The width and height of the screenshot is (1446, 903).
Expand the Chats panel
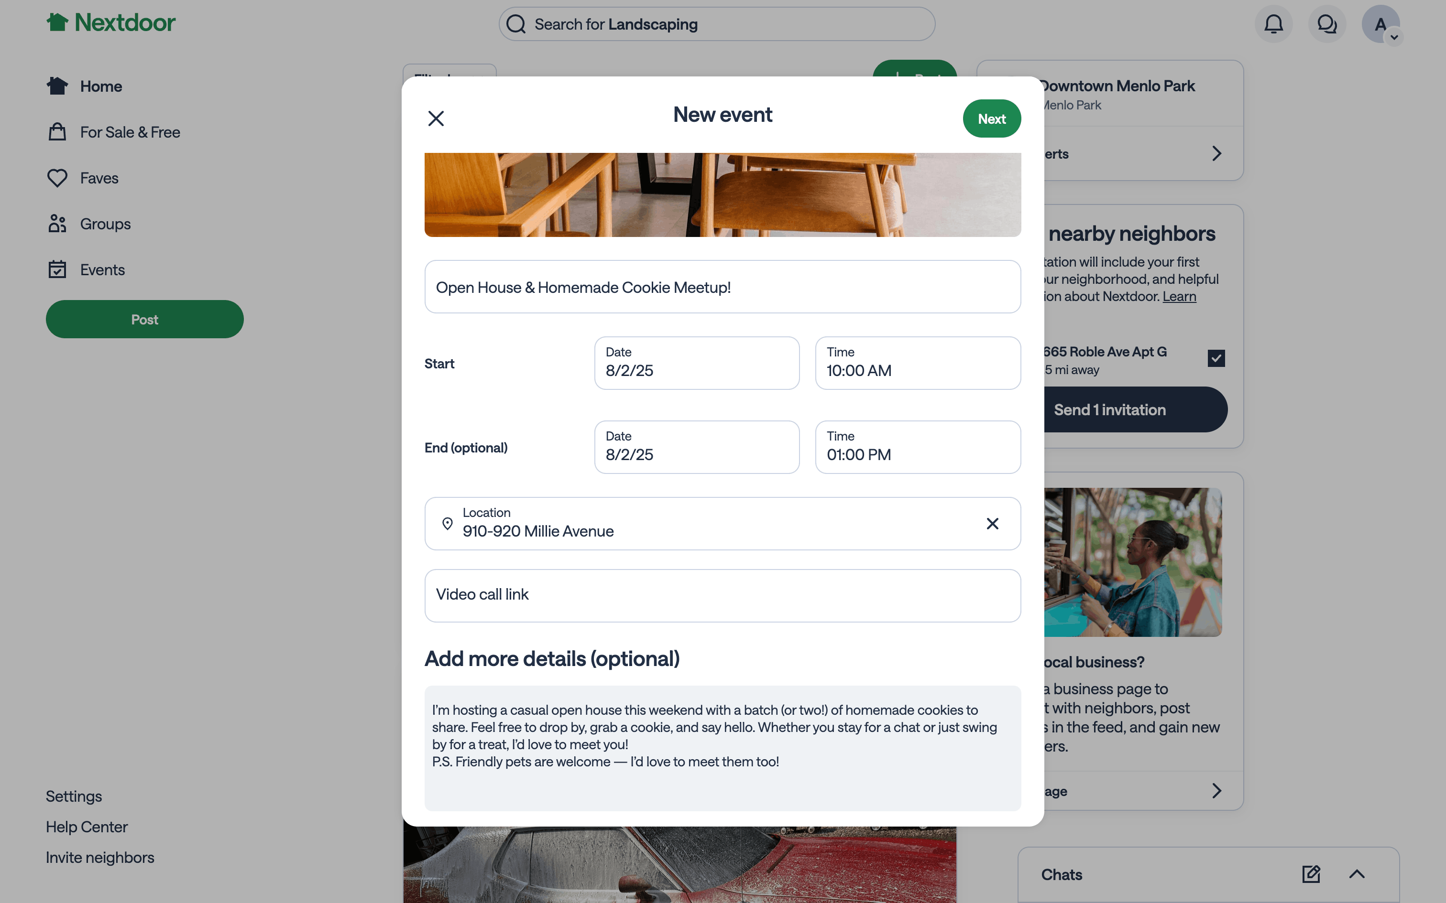click(x=1357, y=874)
